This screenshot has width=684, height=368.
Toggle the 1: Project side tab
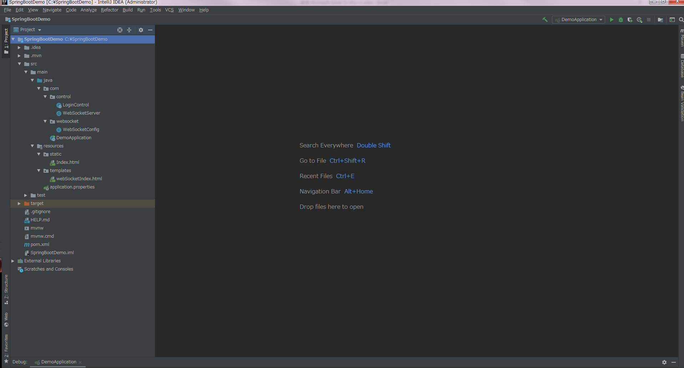point(6,41)
